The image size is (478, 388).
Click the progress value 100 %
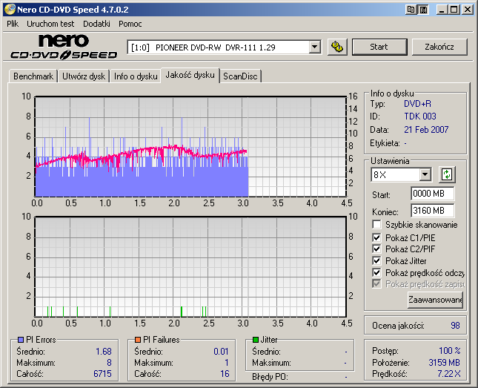click(x=450, y=350)
